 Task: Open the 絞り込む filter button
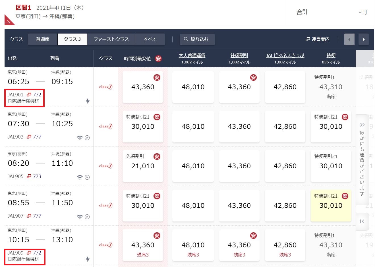pyautogui.click(x=197, y=39)
